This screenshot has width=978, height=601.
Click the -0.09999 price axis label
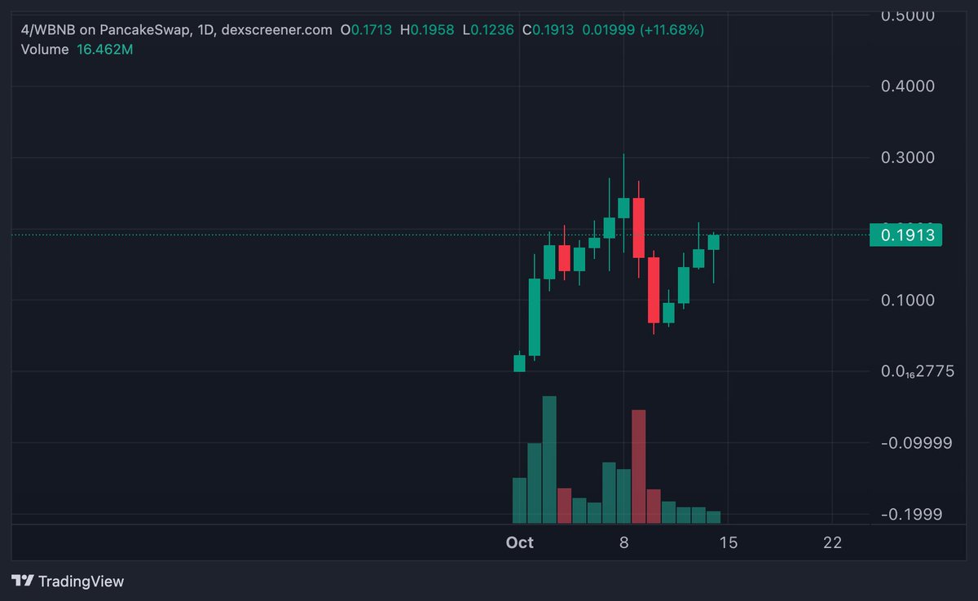[914, 443]
